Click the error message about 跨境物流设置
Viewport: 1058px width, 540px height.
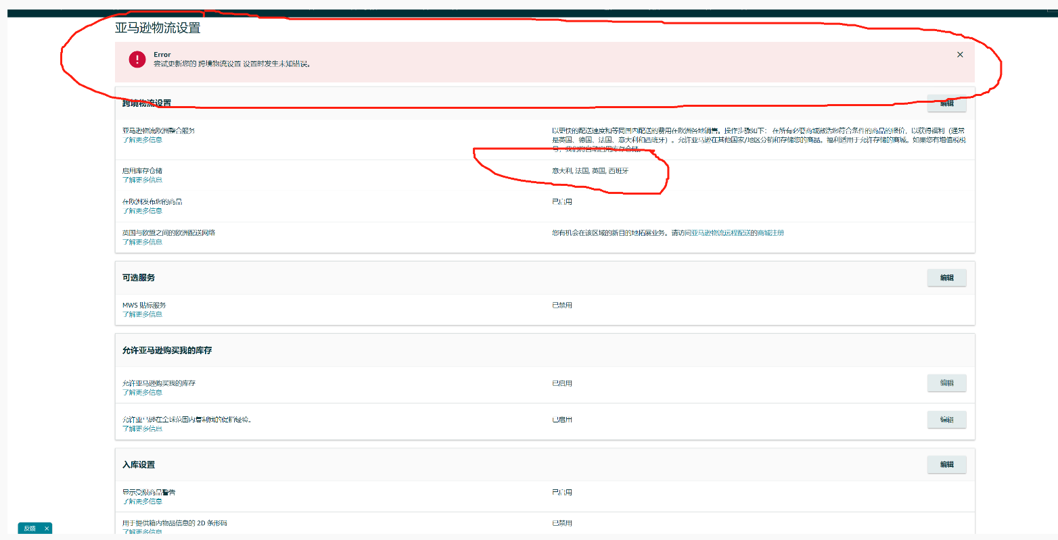coord(232,64)
